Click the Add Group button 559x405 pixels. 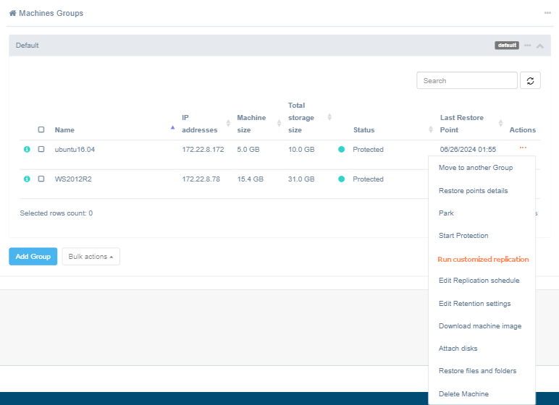33,257
